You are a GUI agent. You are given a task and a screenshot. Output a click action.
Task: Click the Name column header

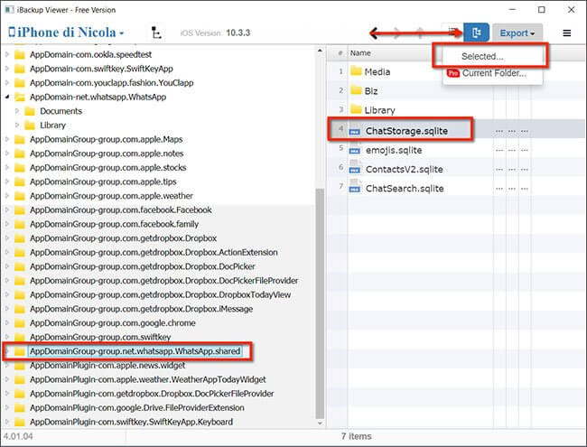[x=360, y=53]
